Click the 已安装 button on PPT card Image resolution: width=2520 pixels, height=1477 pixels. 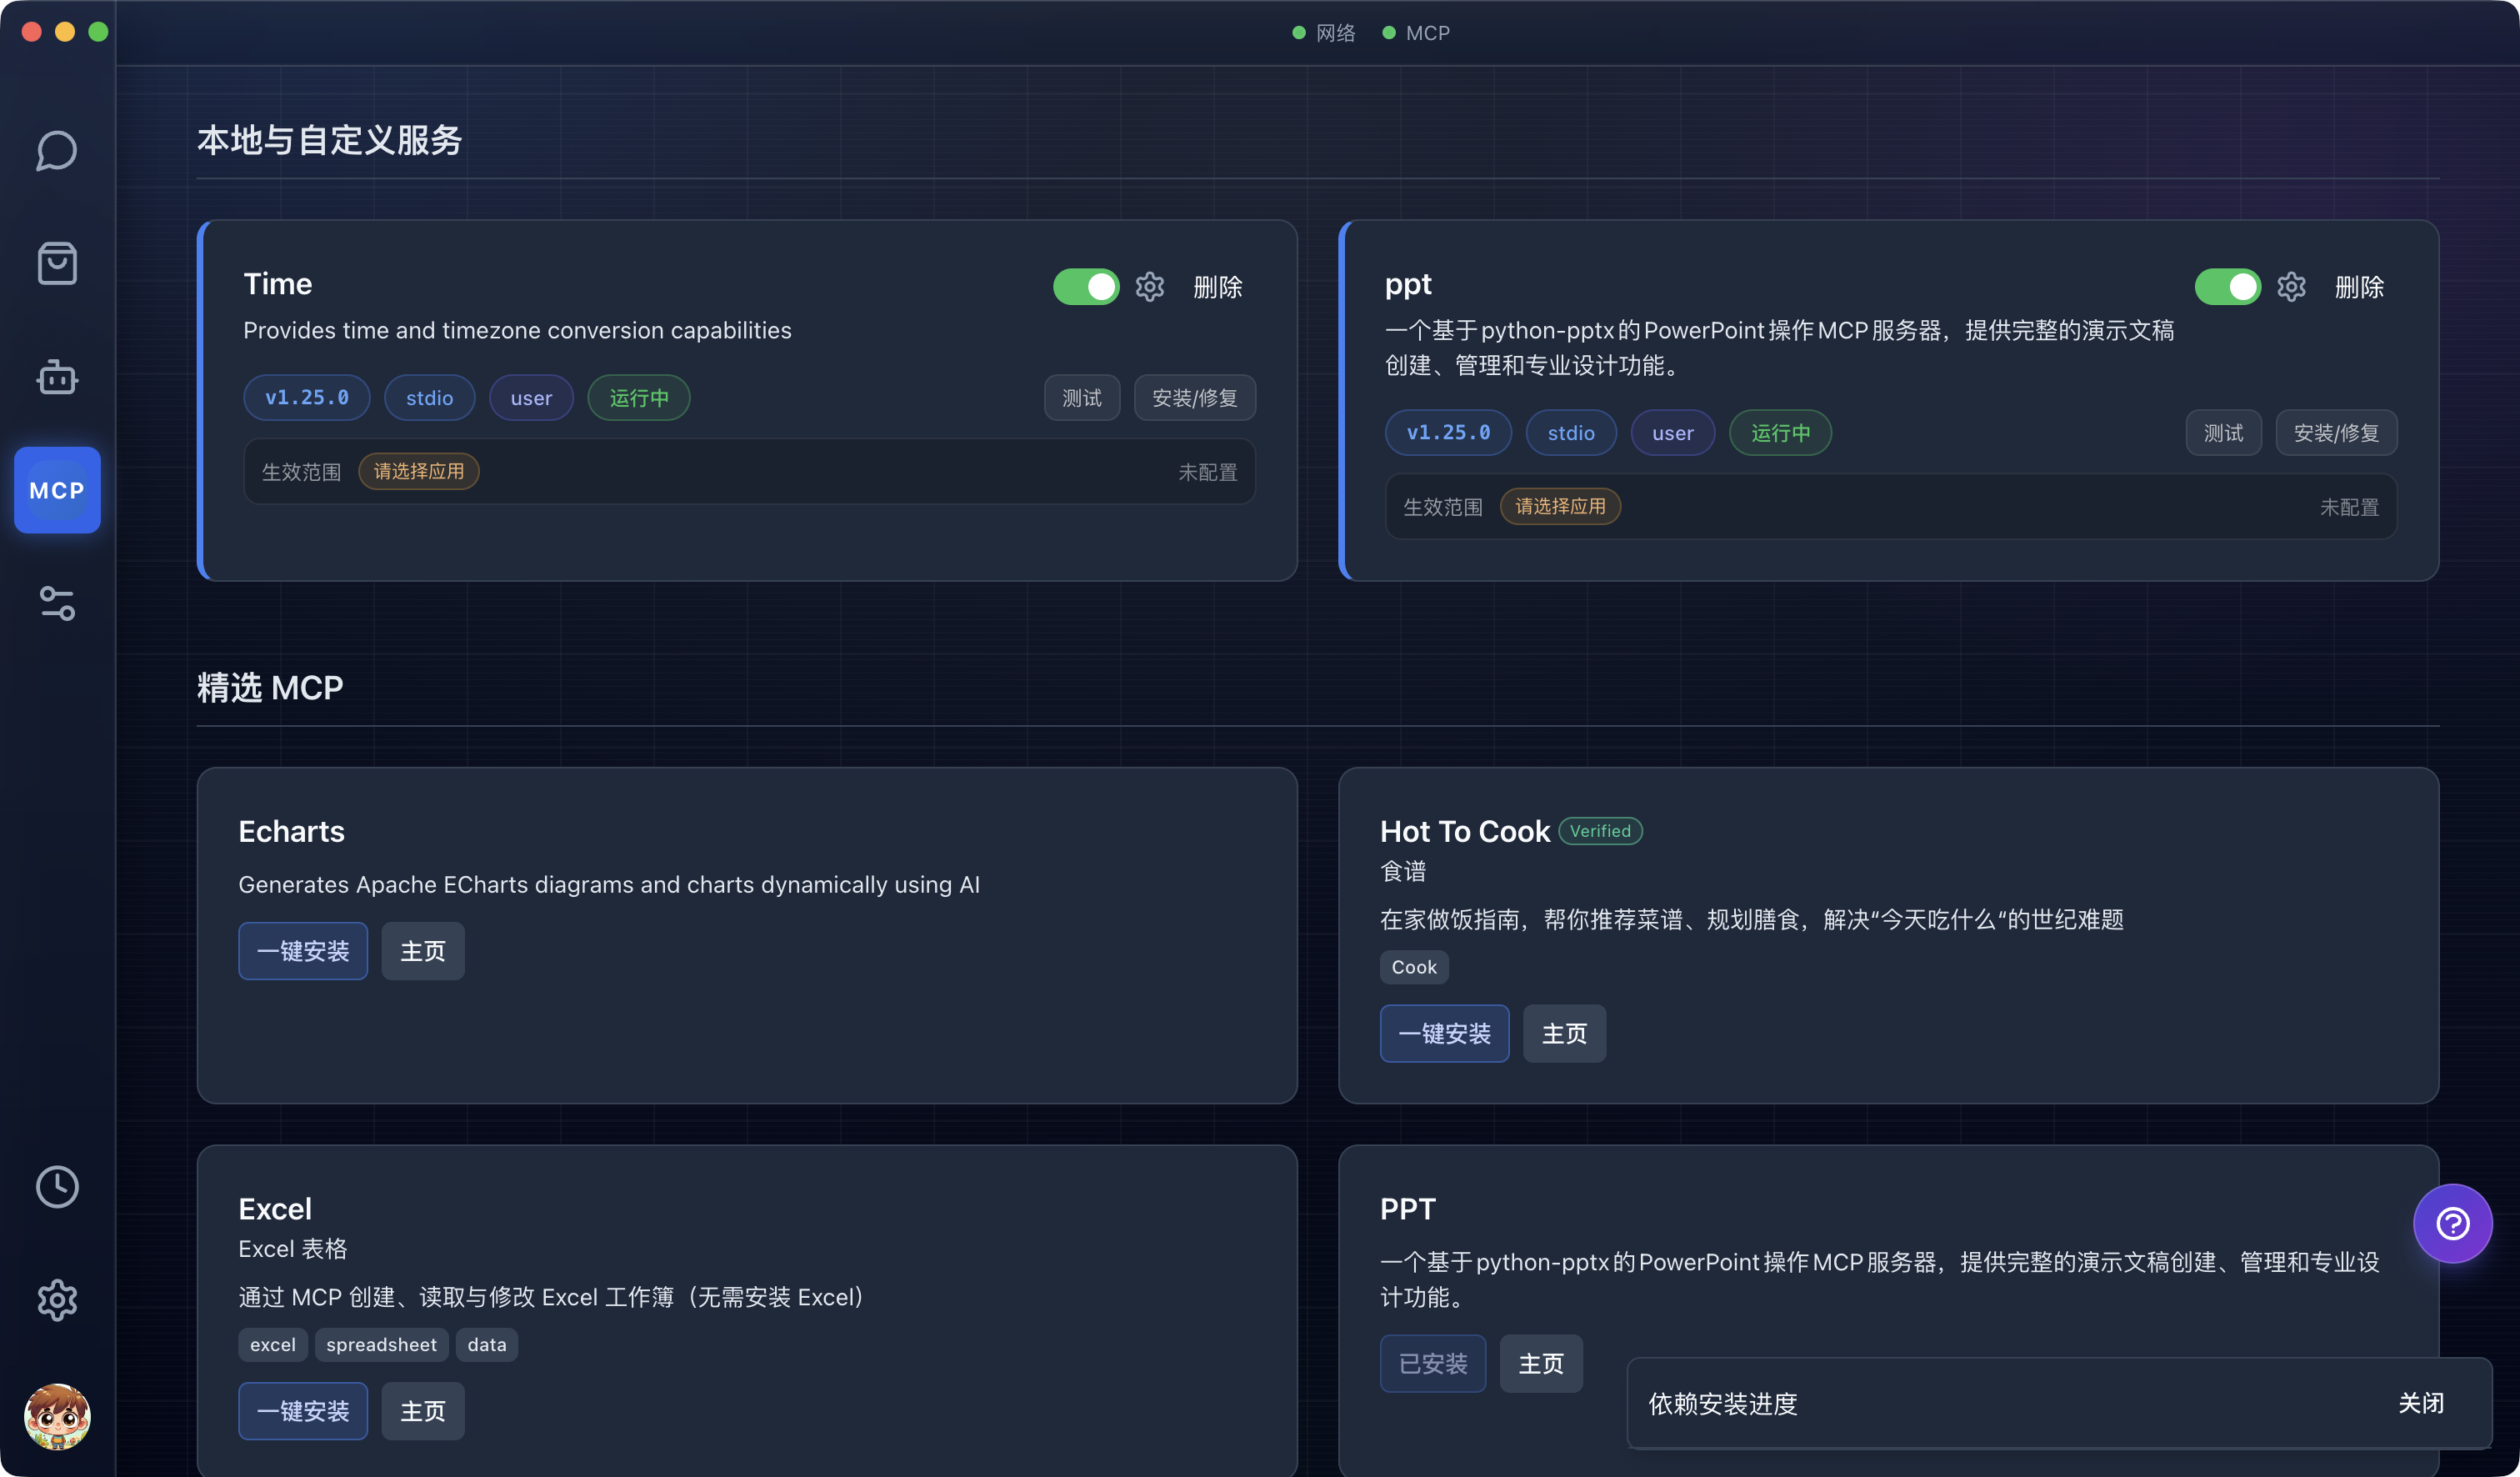coord(1432,1363)
